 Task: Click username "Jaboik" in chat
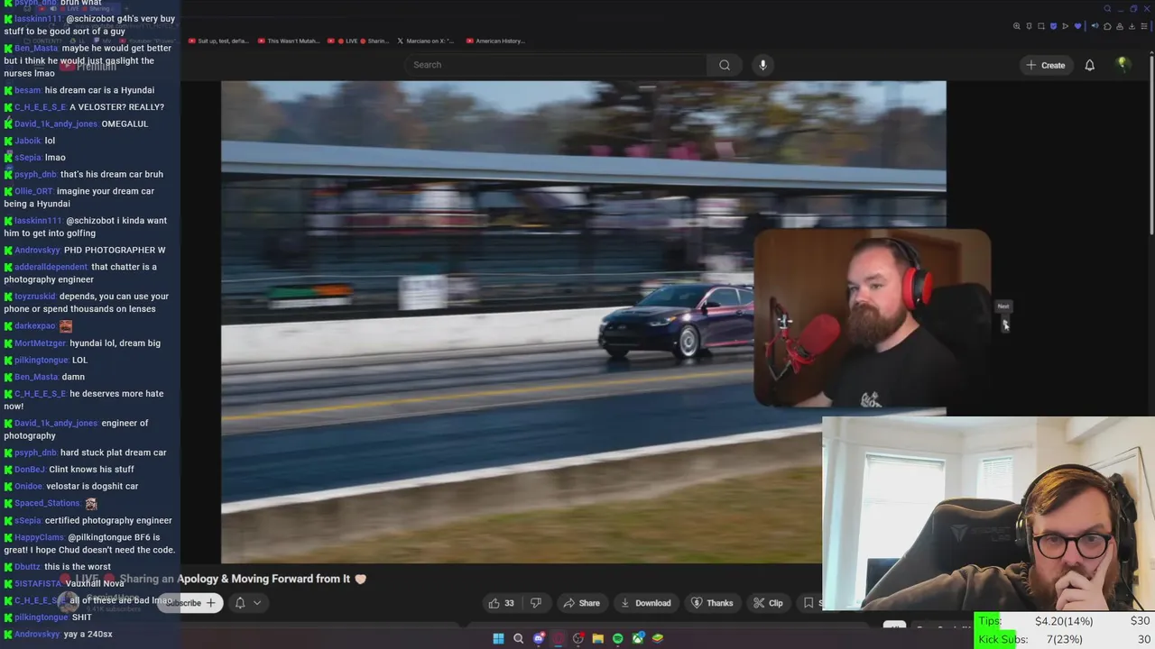(28, 141)
